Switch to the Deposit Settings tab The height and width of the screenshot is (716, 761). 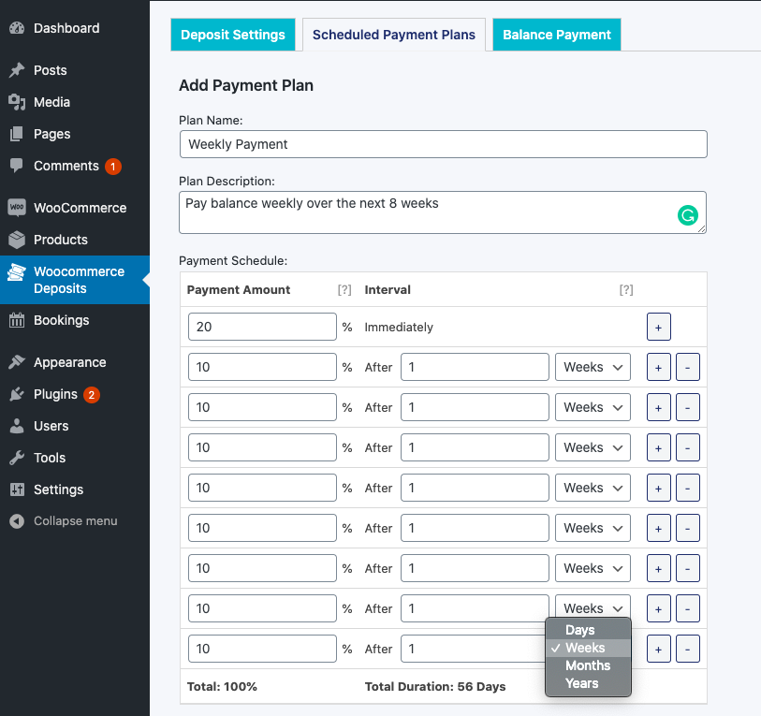click(x=233, y=35)
